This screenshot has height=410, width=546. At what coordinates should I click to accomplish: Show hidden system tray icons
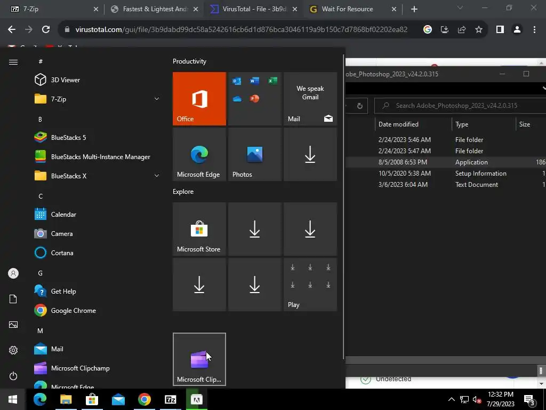coord(451,399)
